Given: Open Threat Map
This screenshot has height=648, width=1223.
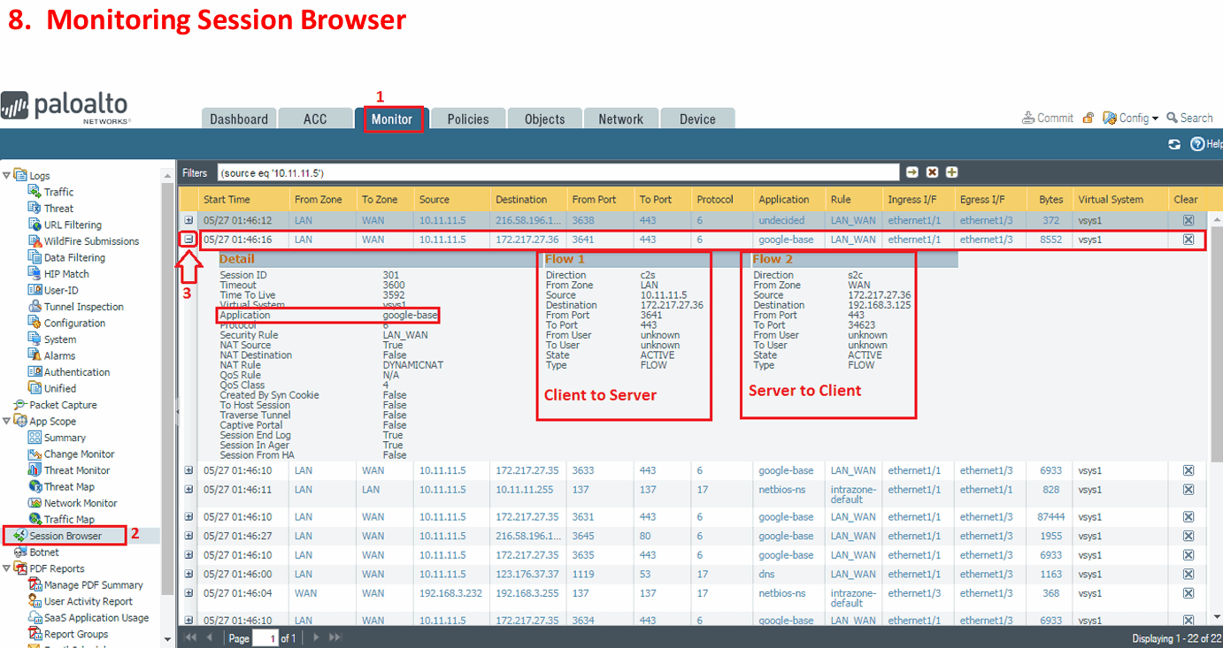Looking at the screenshot, I should tap(69, 487).
